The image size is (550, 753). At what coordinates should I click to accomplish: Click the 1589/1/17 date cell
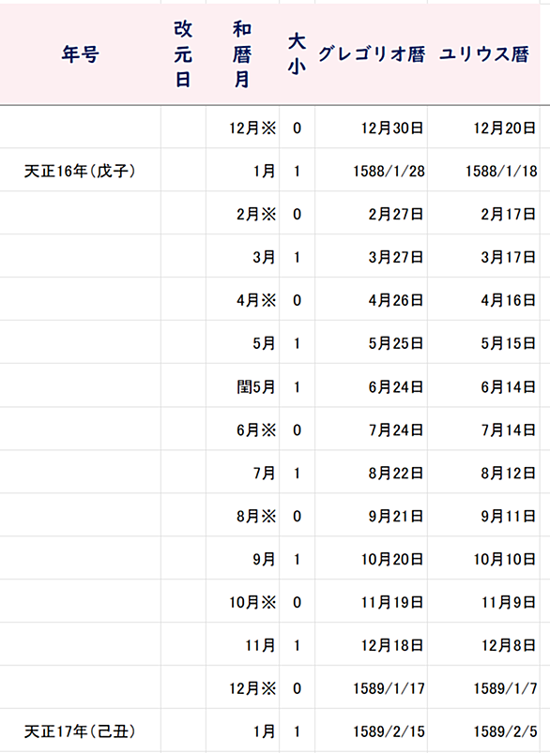click(x=371, y=688)
